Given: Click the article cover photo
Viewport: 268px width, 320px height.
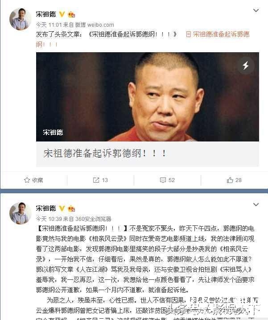Looking at the screenshot, I should [x=148, y=97].
